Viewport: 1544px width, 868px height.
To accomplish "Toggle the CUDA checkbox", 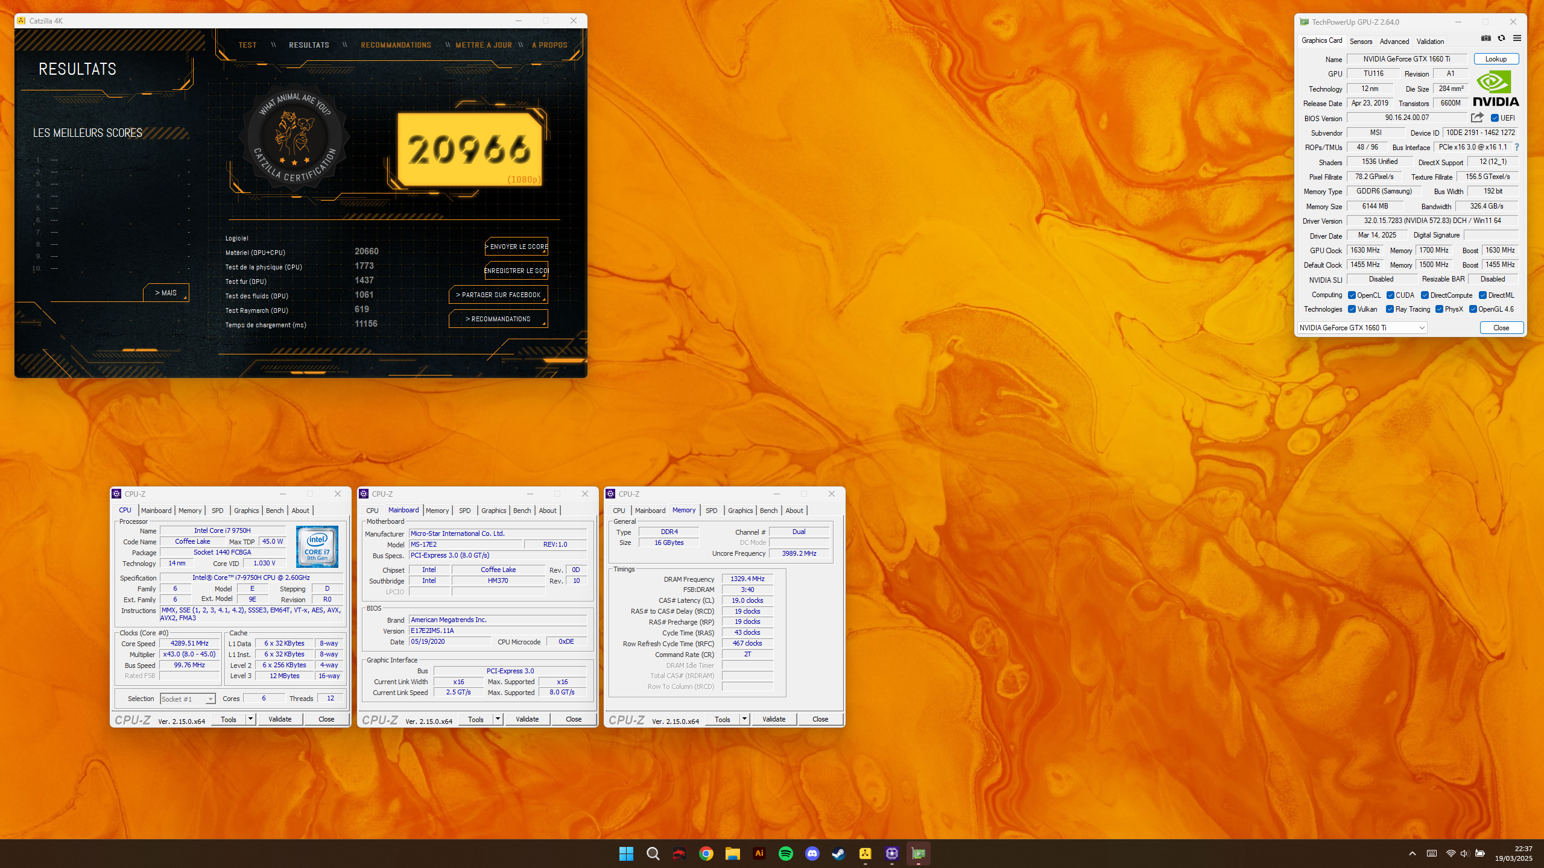I will pyautogui.click(x=1390, y=295).
